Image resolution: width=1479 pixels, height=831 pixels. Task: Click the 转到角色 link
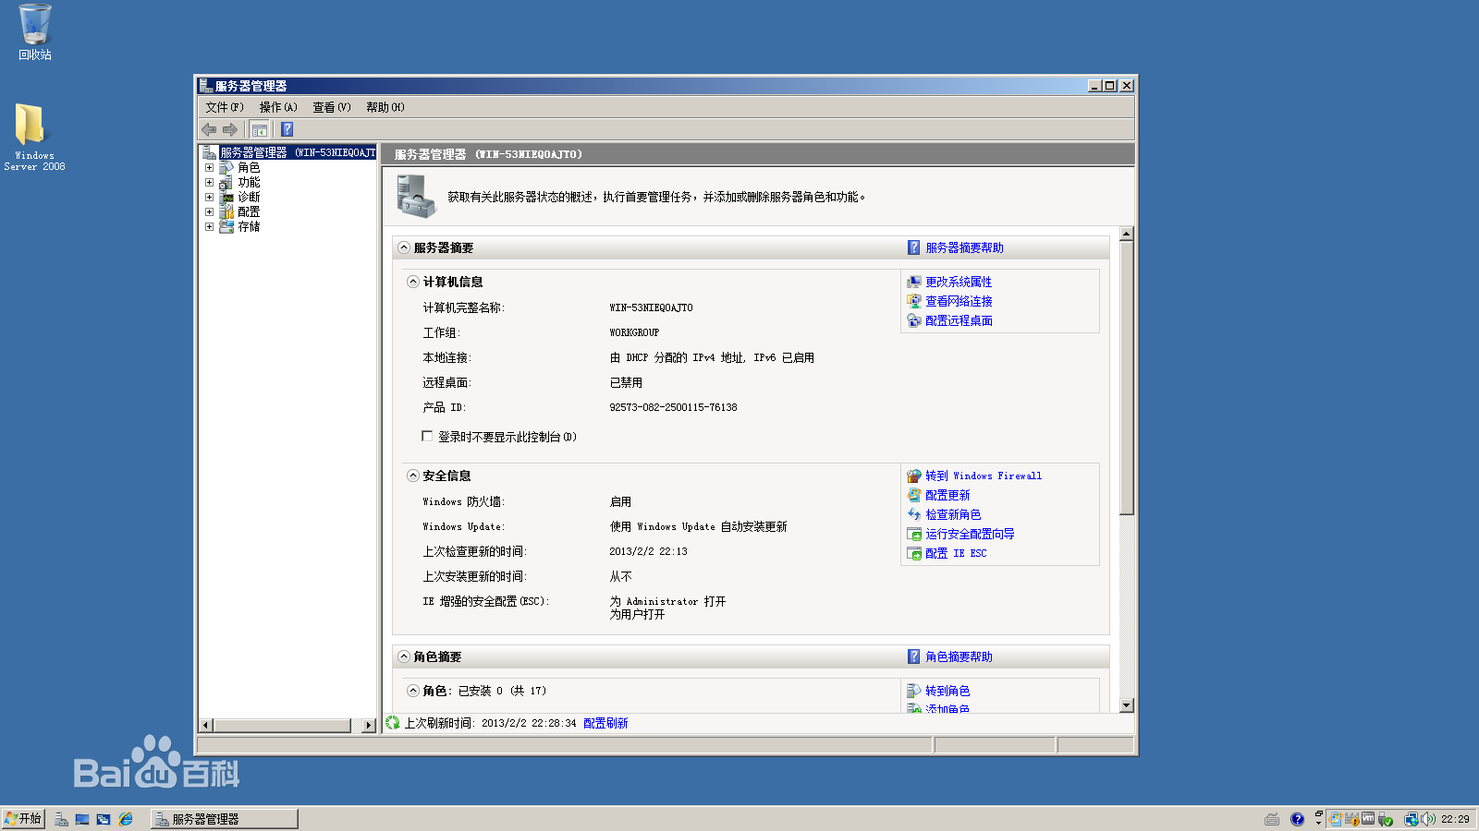click(947, 691)
